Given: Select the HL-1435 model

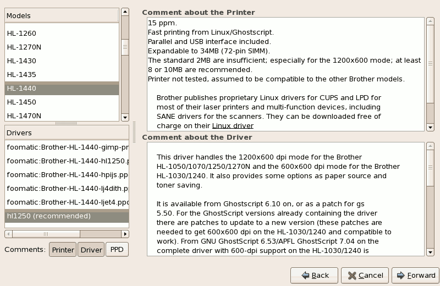Looking at the screenshot, I should point(62,74).
